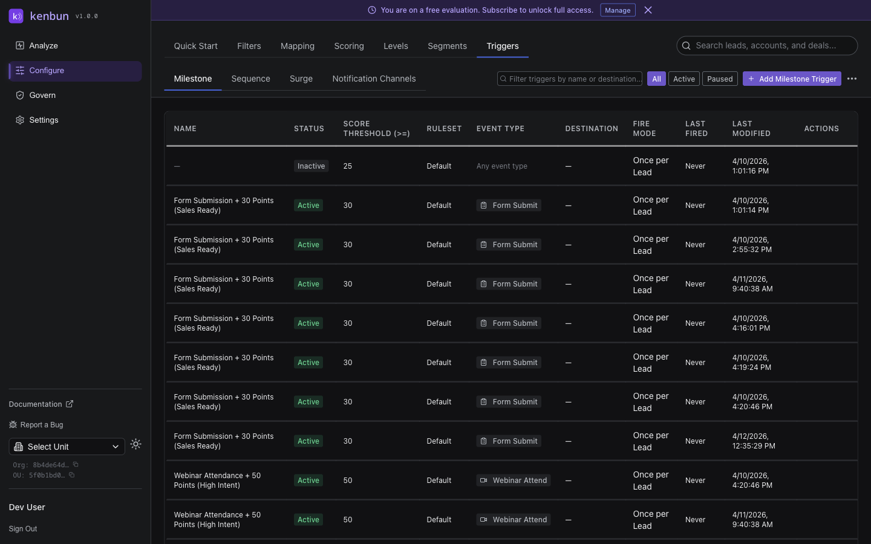
Task: Click the LAST MODIFIED column header
Action: tap(751, 129)
